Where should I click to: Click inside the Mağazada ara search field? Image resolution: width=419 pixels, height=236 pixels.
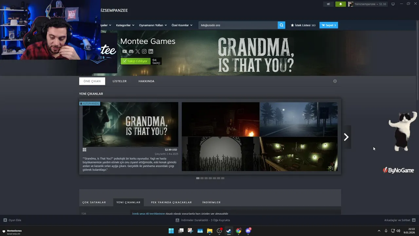pos(238,25)
